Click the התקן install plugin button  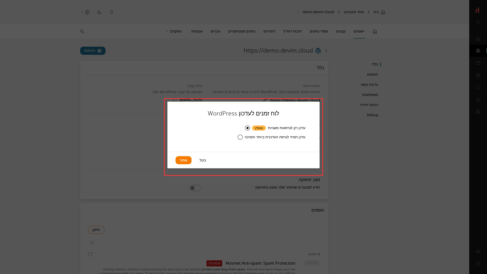pos(96,230)
